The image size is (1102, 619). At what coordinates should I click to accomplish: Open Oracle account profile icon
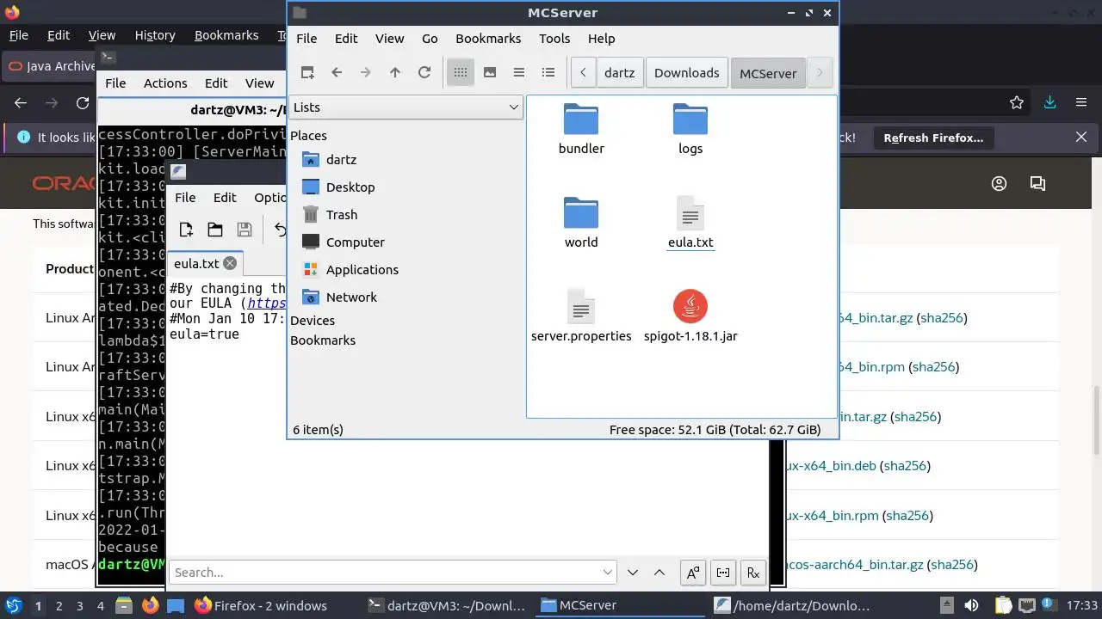coord(999,183)
